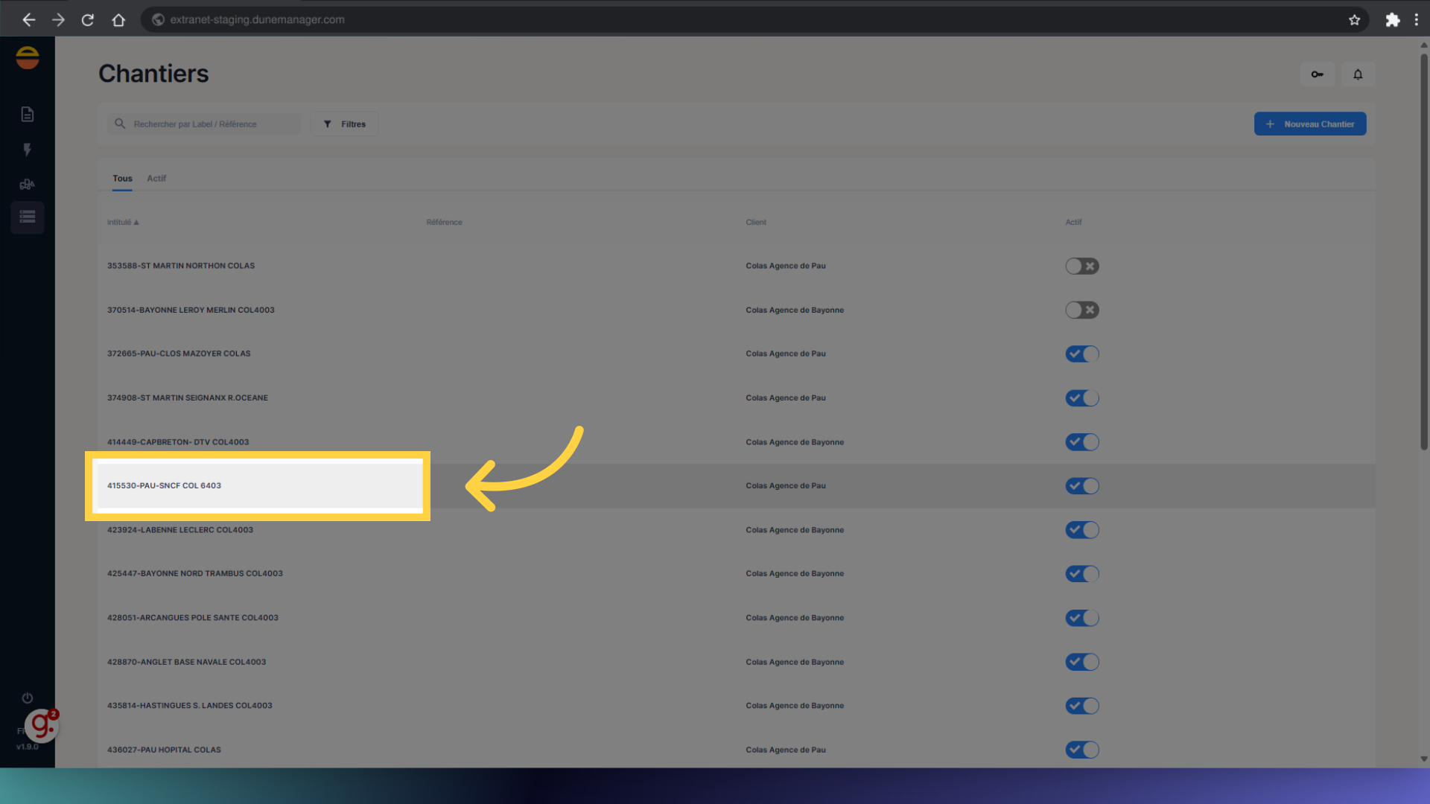The height and width of the screenshot is (804, 1430).
Task: Open the 415530-PAU-SNCF COL 6403 row
Action: (x=165, y=485)
